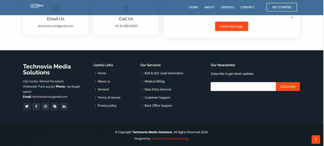Click the Our Newsletter heading
The image size is (324, 146).
click(223, 65)
